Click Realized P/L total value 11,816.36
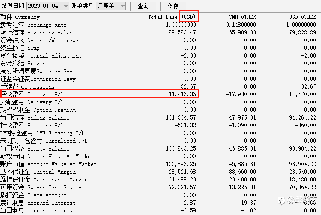The image size is (321, 215). tap(182, 94)
